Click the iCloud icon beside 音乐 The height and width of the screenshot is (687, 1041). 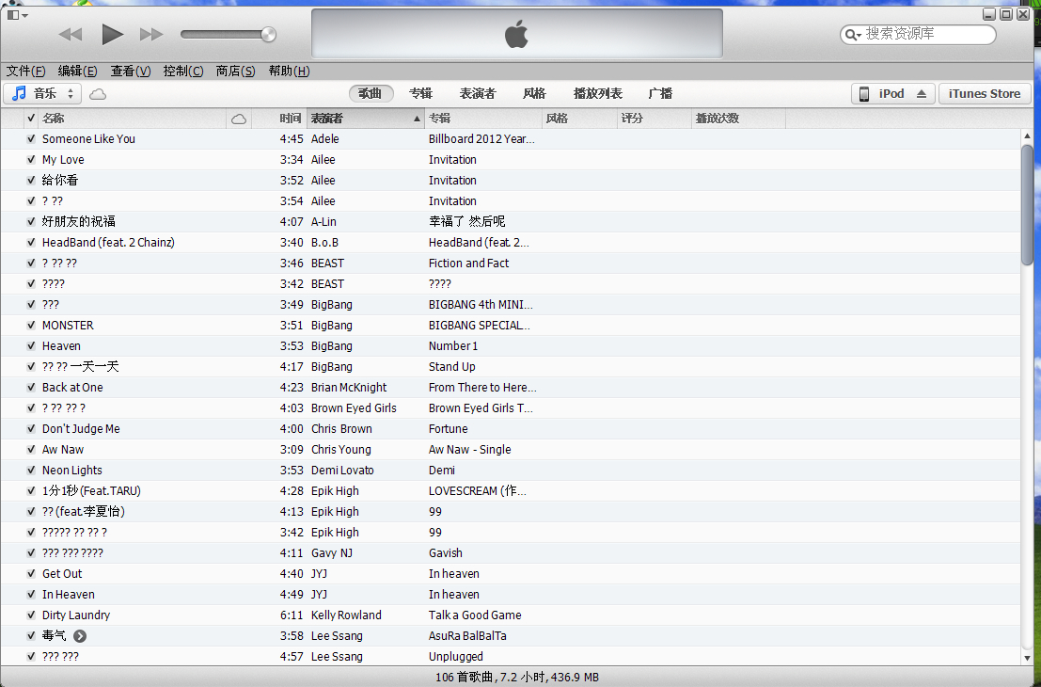[98, 94]
